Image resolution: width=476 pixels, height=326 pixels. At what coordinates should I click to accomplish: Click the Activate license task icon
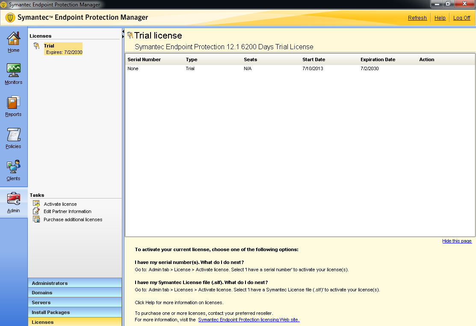[36, 204]
